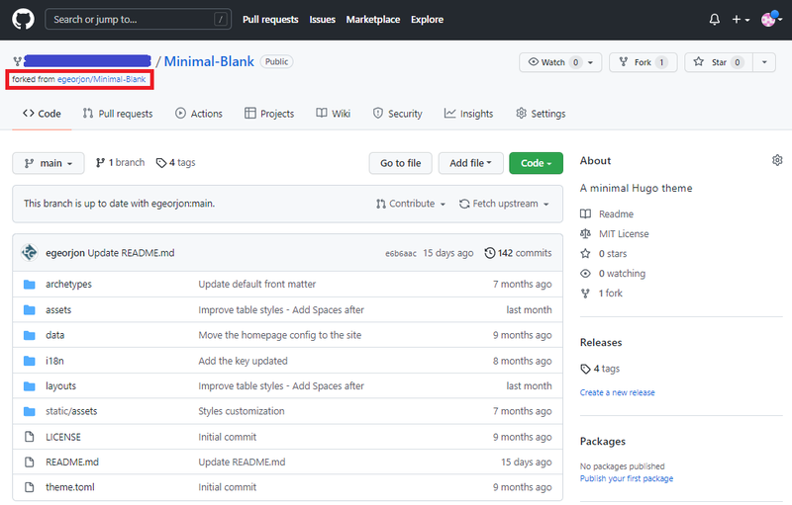
Task: Watch the repository for notifications
Action: pyautogui.click(x=553, y=62)
